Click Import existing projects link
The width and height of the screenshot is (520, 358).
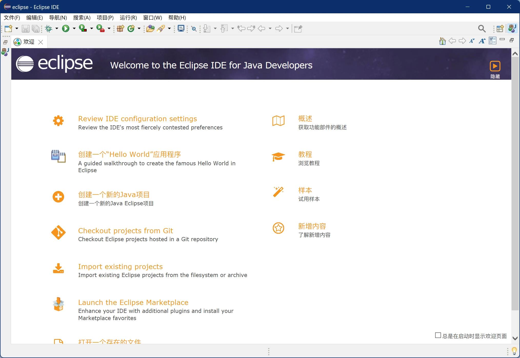(x=120, y=267)
